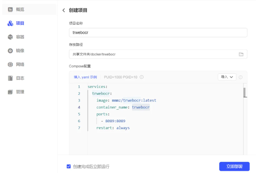Click the 镜像 image disc icon
Viewport: 257px width, 173px height.
tap(10, 51)
